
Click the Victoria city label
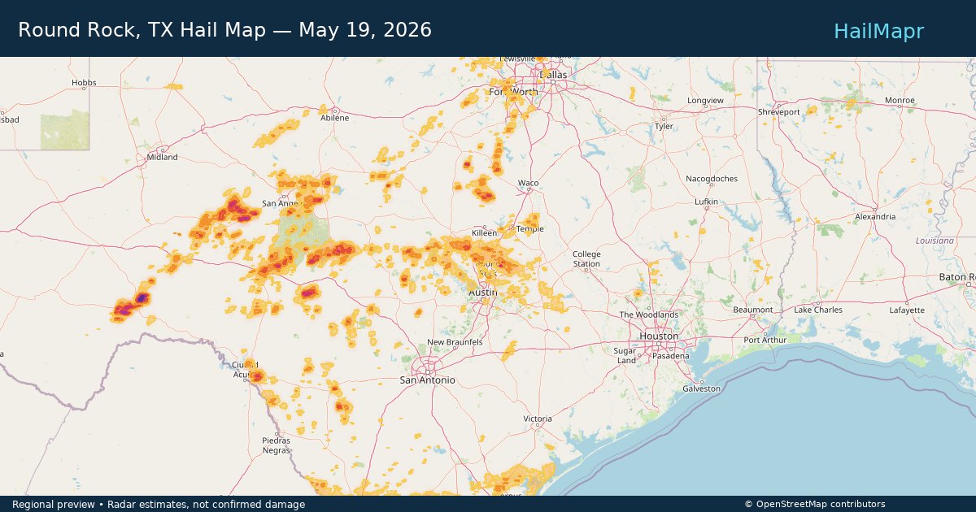(x=538, y=419)
